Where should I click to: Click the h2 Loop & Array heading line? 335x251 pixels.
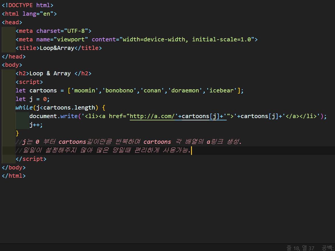click(x=53, y=73)
